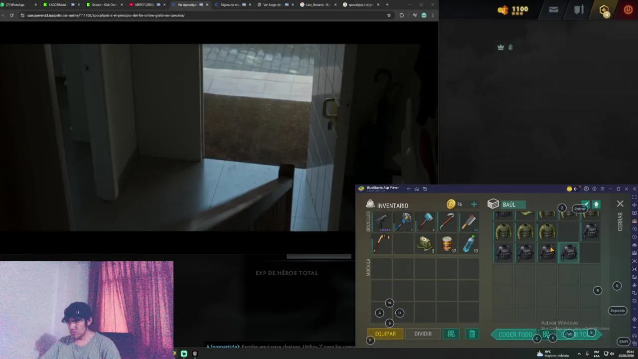This screenshot has height=359, width=638.
Task: Click the 76 coins balance in inventory
Action: click(x=455, y=204)
